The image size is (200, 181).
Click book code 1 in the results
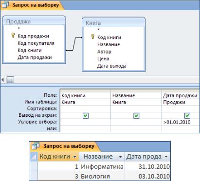[x=58, y=166]
